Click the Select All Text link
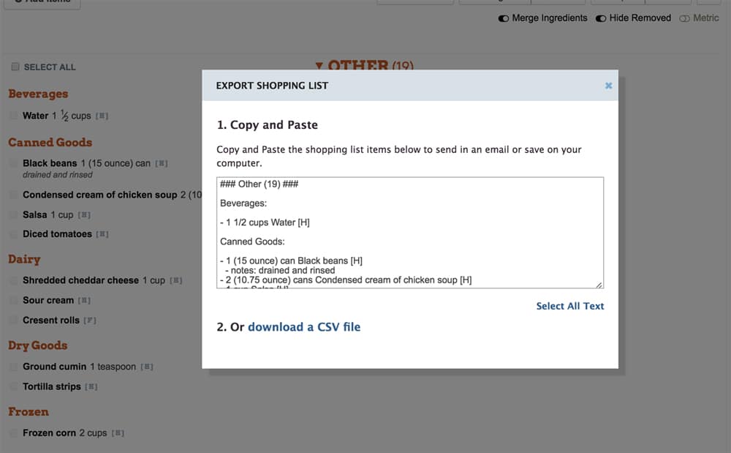The height and width of the screenshot is (453, 731). click(x=570, y=306)
